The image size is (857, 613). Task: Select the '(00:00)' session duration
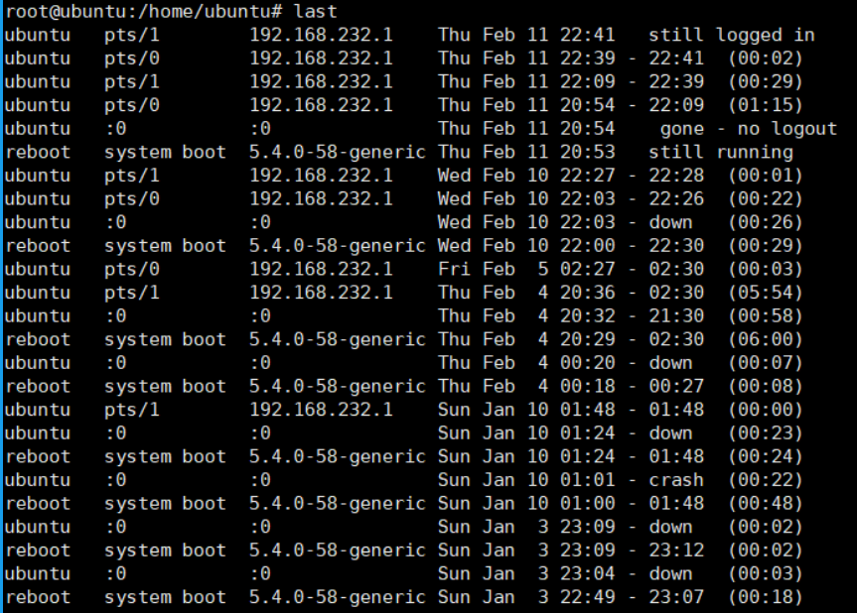tap(765, 410)
